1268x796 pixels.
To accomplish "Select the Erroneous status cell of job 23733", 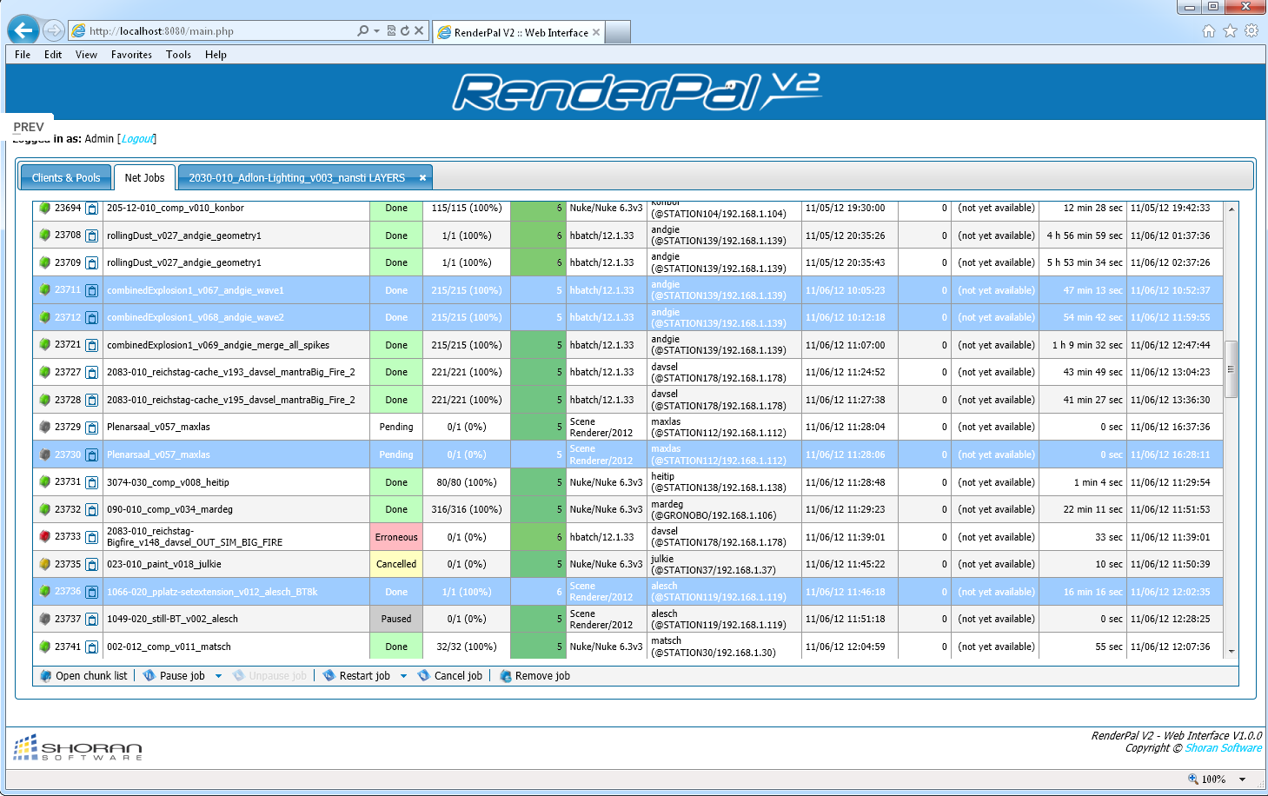I will tap(396, 537).
